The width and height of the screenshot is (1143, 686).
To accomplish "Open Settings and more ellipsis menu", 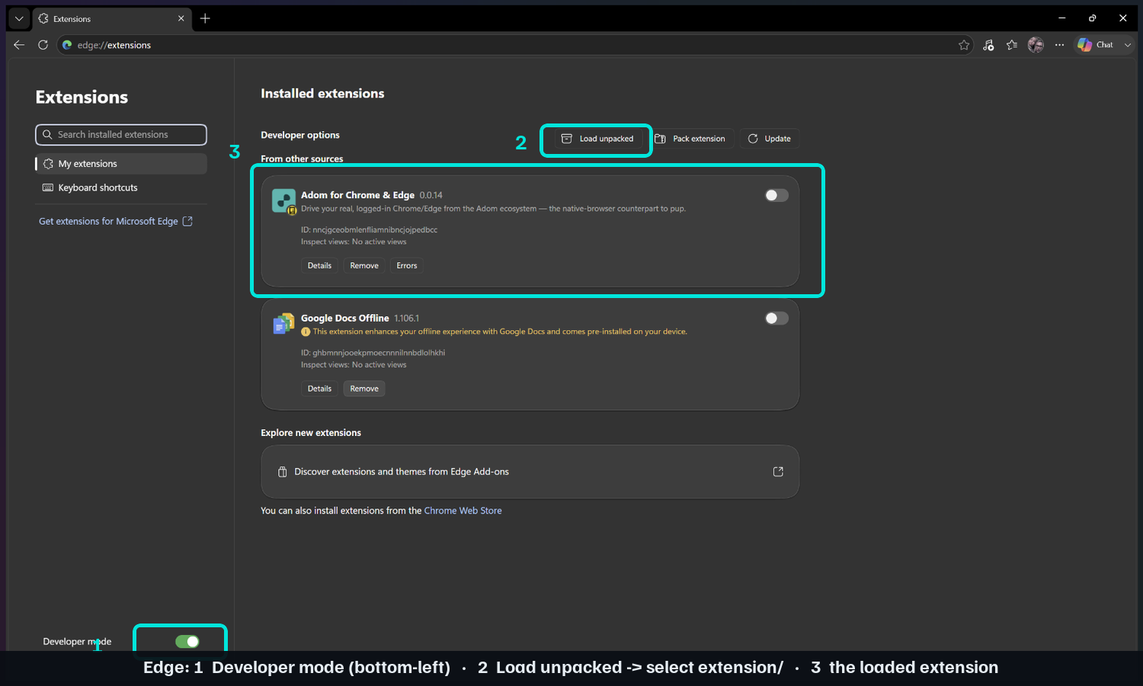I will coord(1059,45).
